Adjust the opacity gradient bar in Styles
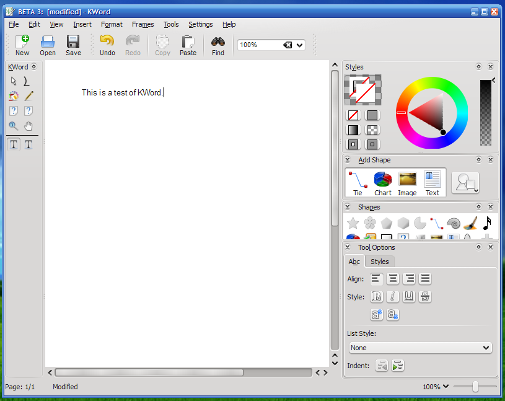Image resolution: width=505 pixels, height=401 pixels. (486, 113)
